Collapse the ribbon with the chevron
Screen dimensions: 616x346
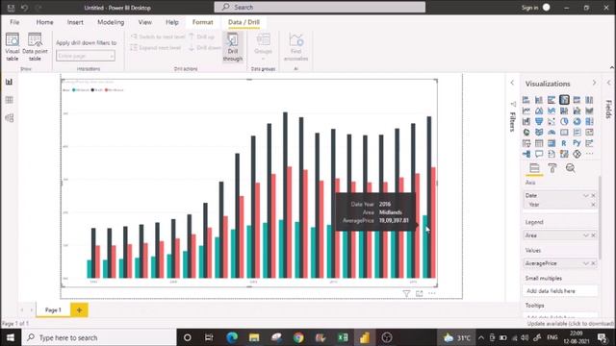coord(612,68)
